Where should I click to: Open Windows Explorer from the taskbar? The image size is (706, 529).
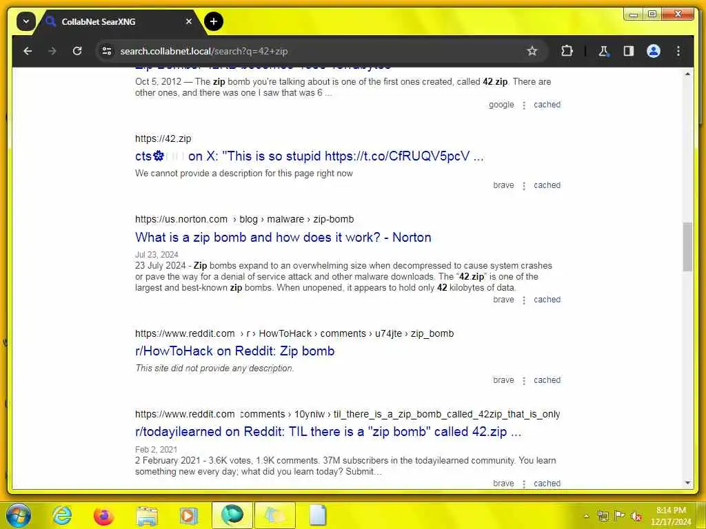point(147,516)
